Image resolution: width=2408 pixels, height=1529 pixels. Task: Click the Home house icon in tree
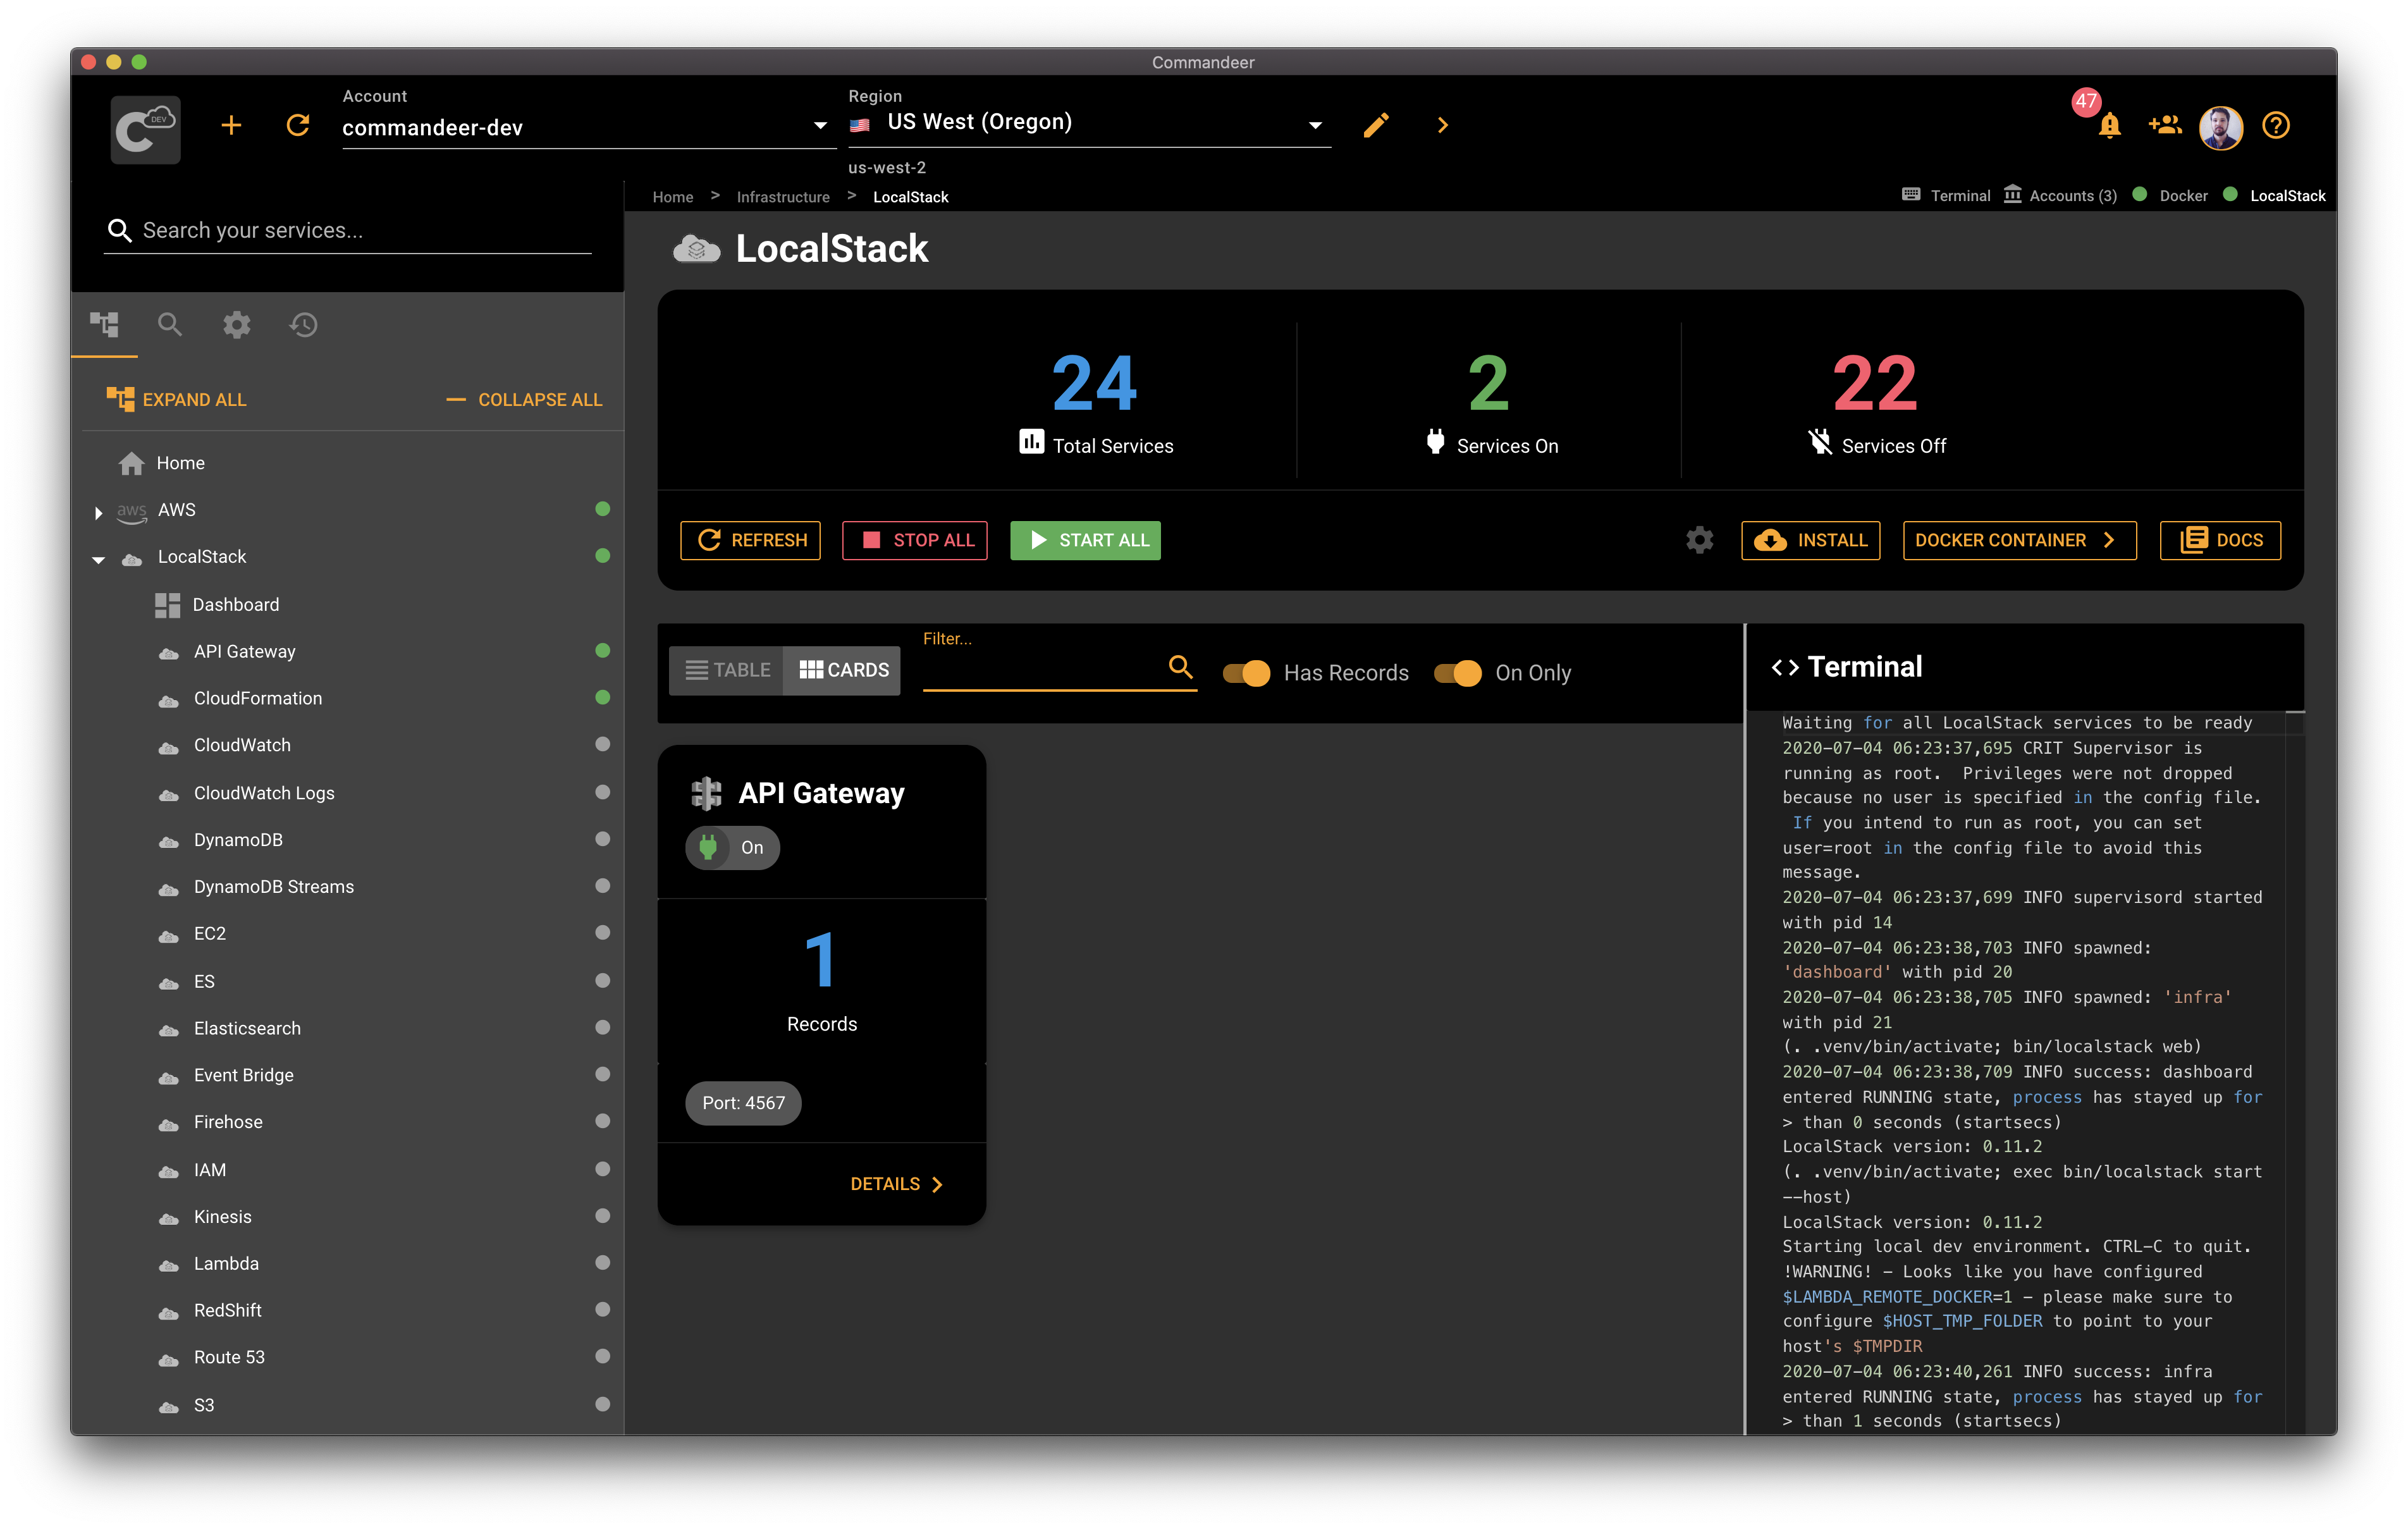tap(131, 463)
